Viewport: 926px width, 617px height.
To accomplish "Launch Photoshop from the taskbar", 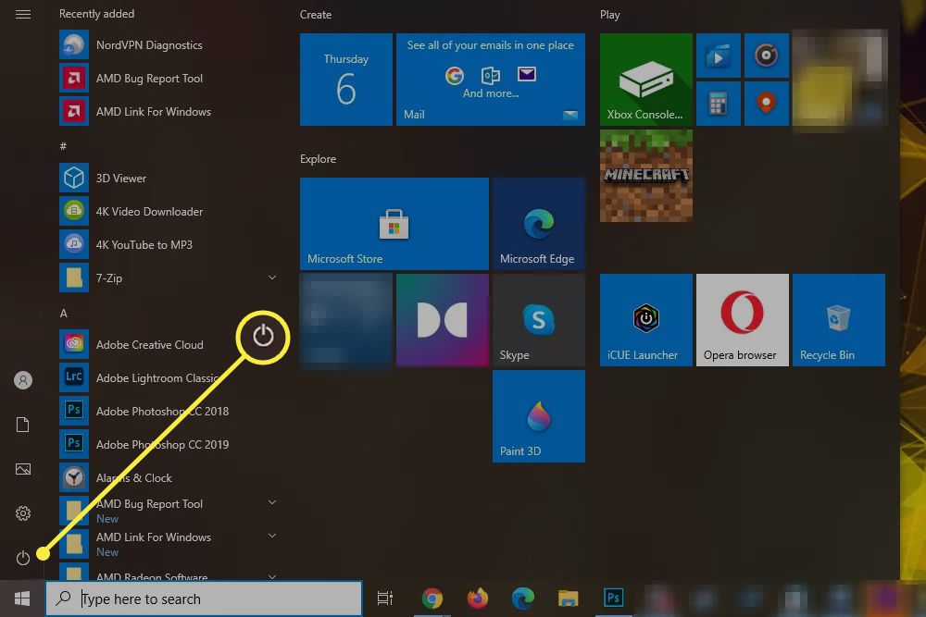I will 612,598.
